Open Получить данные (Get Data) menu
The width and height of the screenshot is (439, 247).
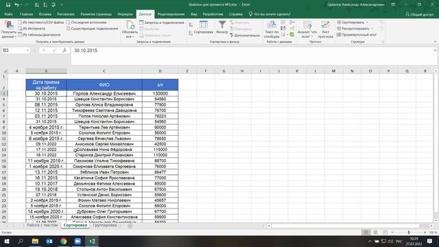click(9, 30)
